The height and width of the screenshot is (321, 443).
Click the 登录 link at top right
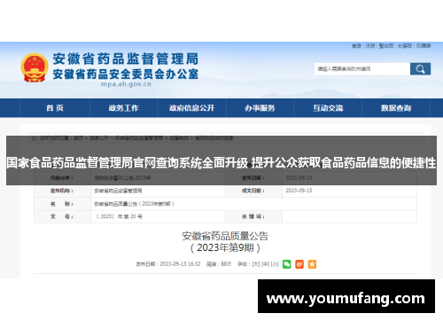pyautogui.click(x=356, y=46)
